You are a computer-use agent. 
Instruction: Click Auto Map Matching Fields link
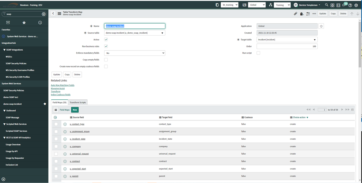point(62,85)
